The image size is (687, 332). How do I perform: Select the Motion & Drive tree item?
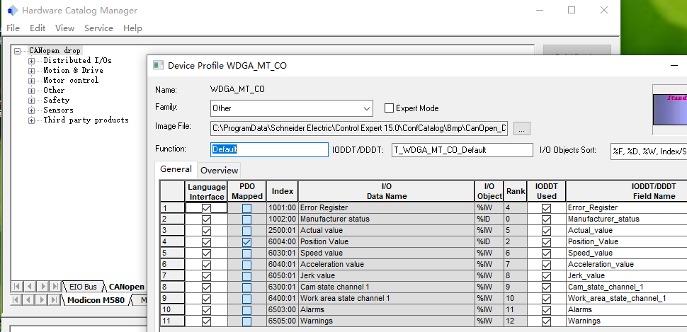click(73, 70)
